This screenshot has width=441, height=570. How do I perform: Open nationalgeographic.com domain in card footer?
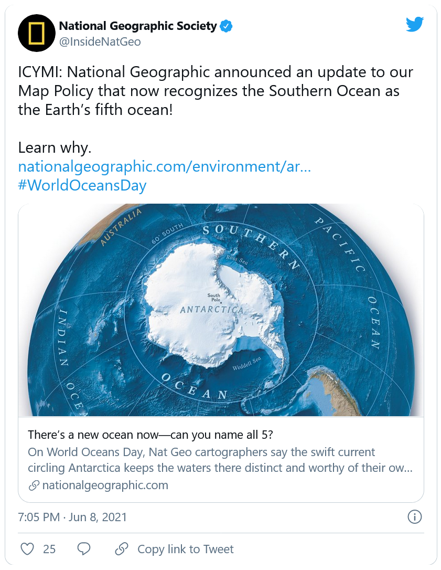pyautogui.click(x=105, y=485)
